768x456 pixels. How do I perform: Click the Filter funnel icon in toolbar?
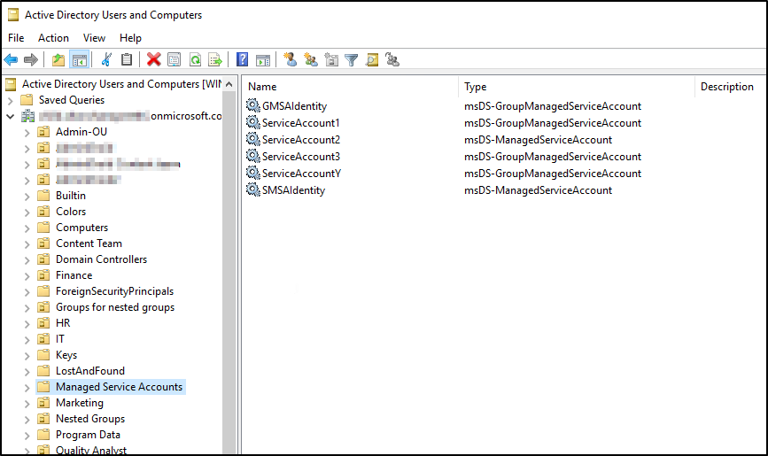coord(352,59)
